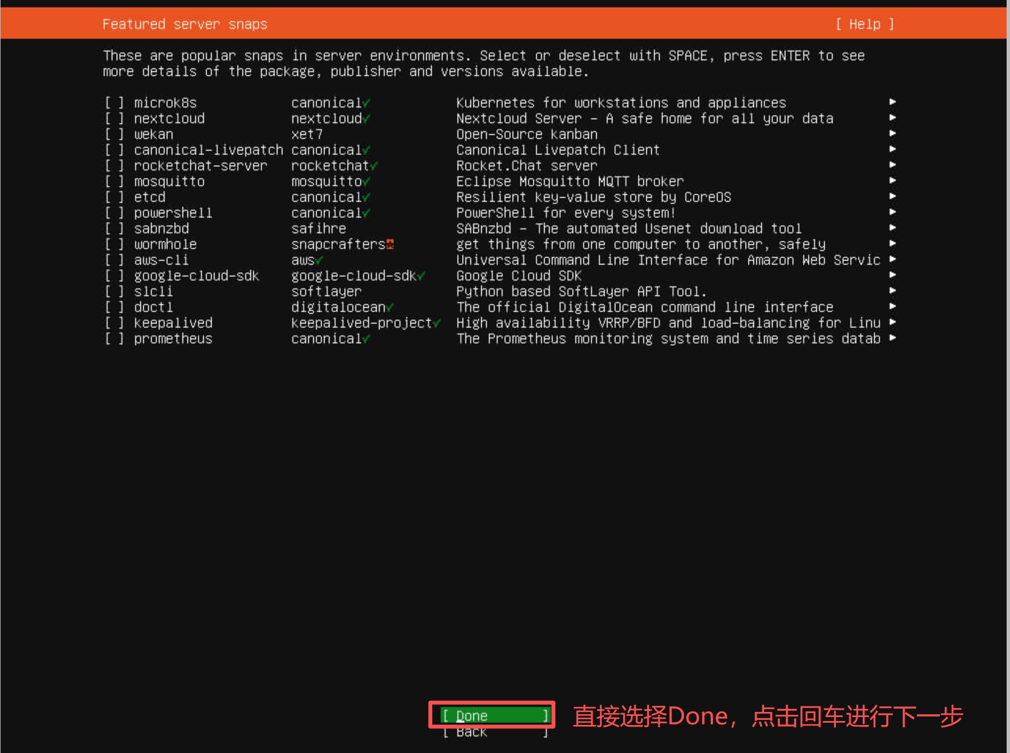Open the Help menu in the header
Screen dimensions: 1010x753
tap(865, 24)
